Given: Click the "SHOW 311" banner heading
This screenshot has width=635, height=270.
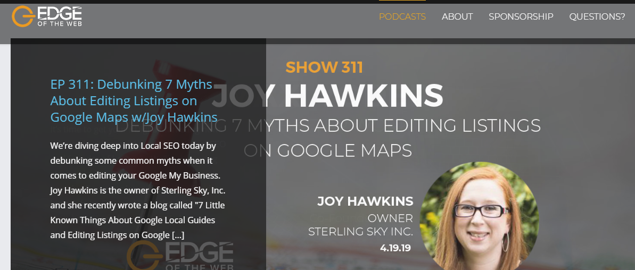Looking at the screenshot, I should (324, 67).
